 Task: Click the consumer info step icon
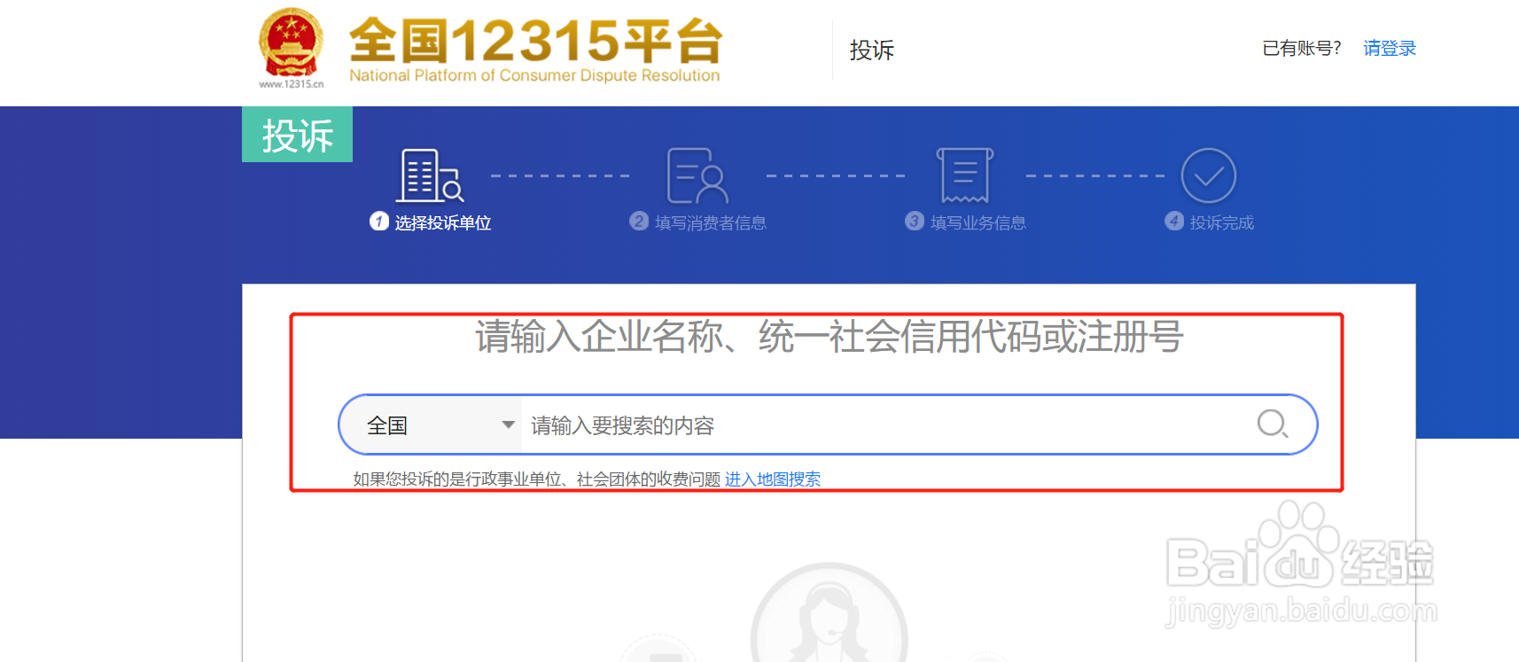697,175
